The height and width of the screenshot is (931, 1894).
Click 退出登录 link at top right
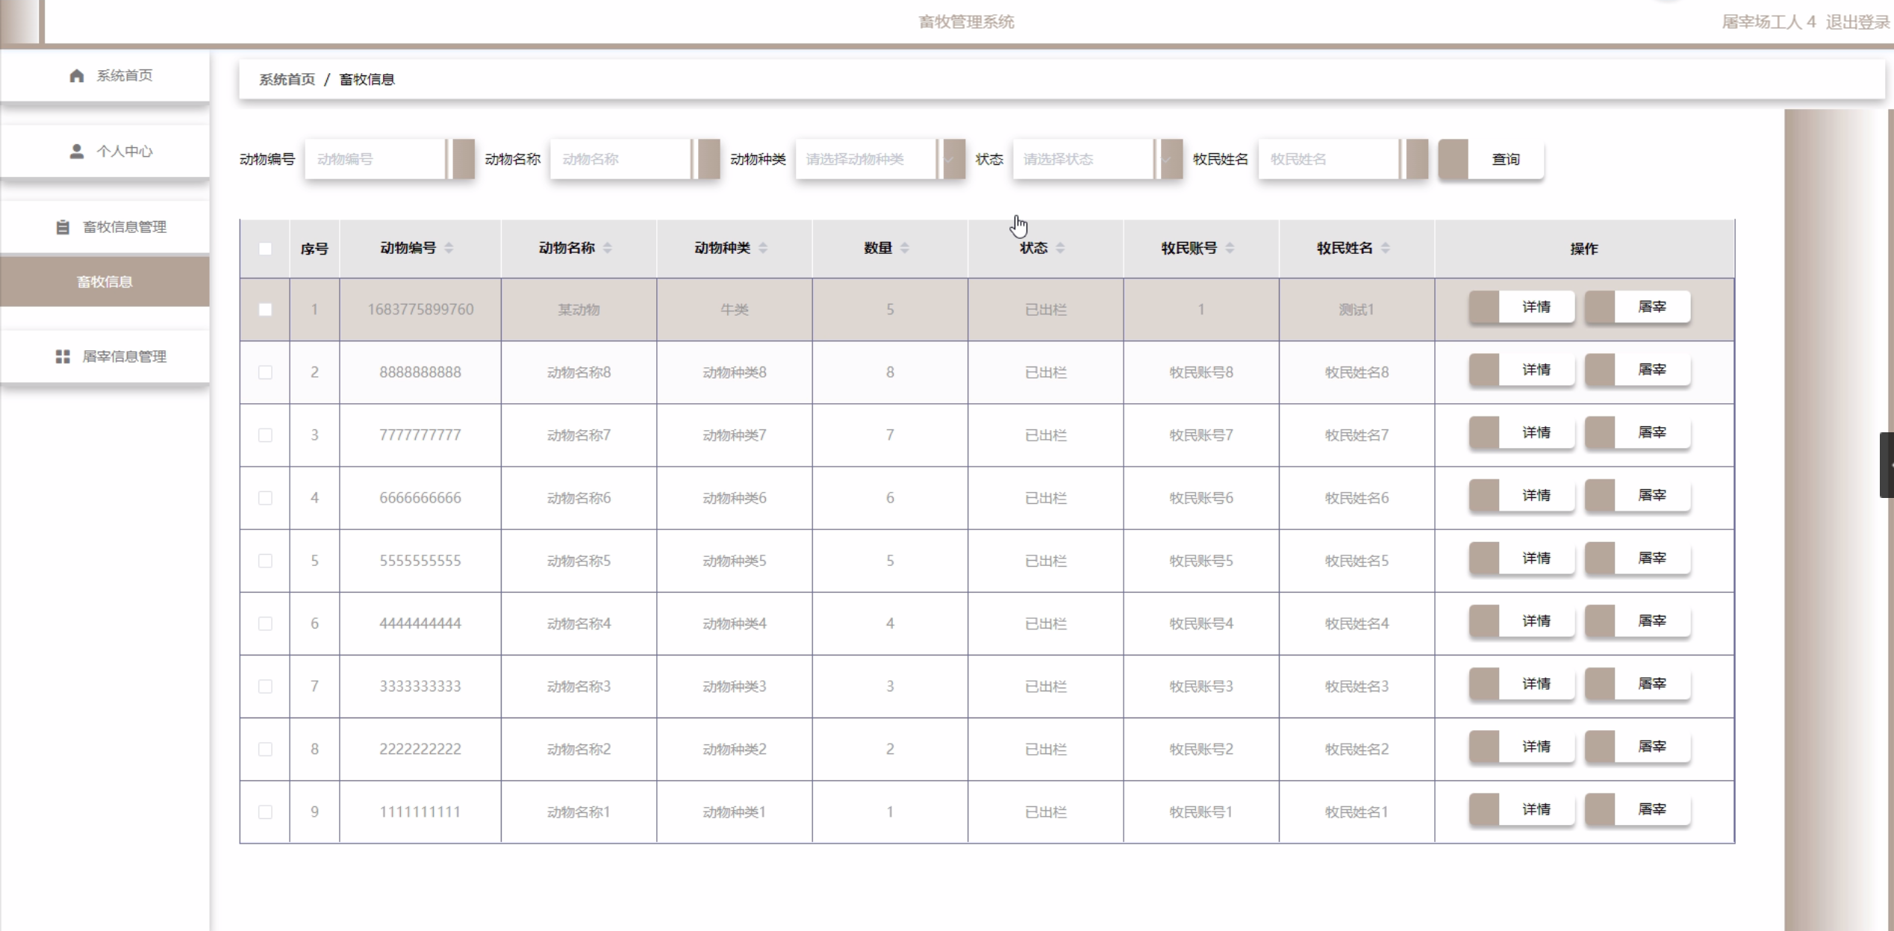[1857, 22]
